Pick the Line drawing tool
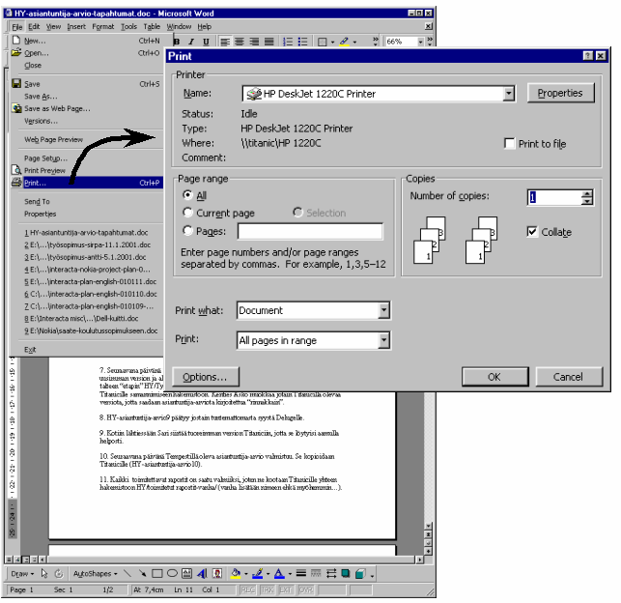 pyautogui.click(x=127, y=573)
